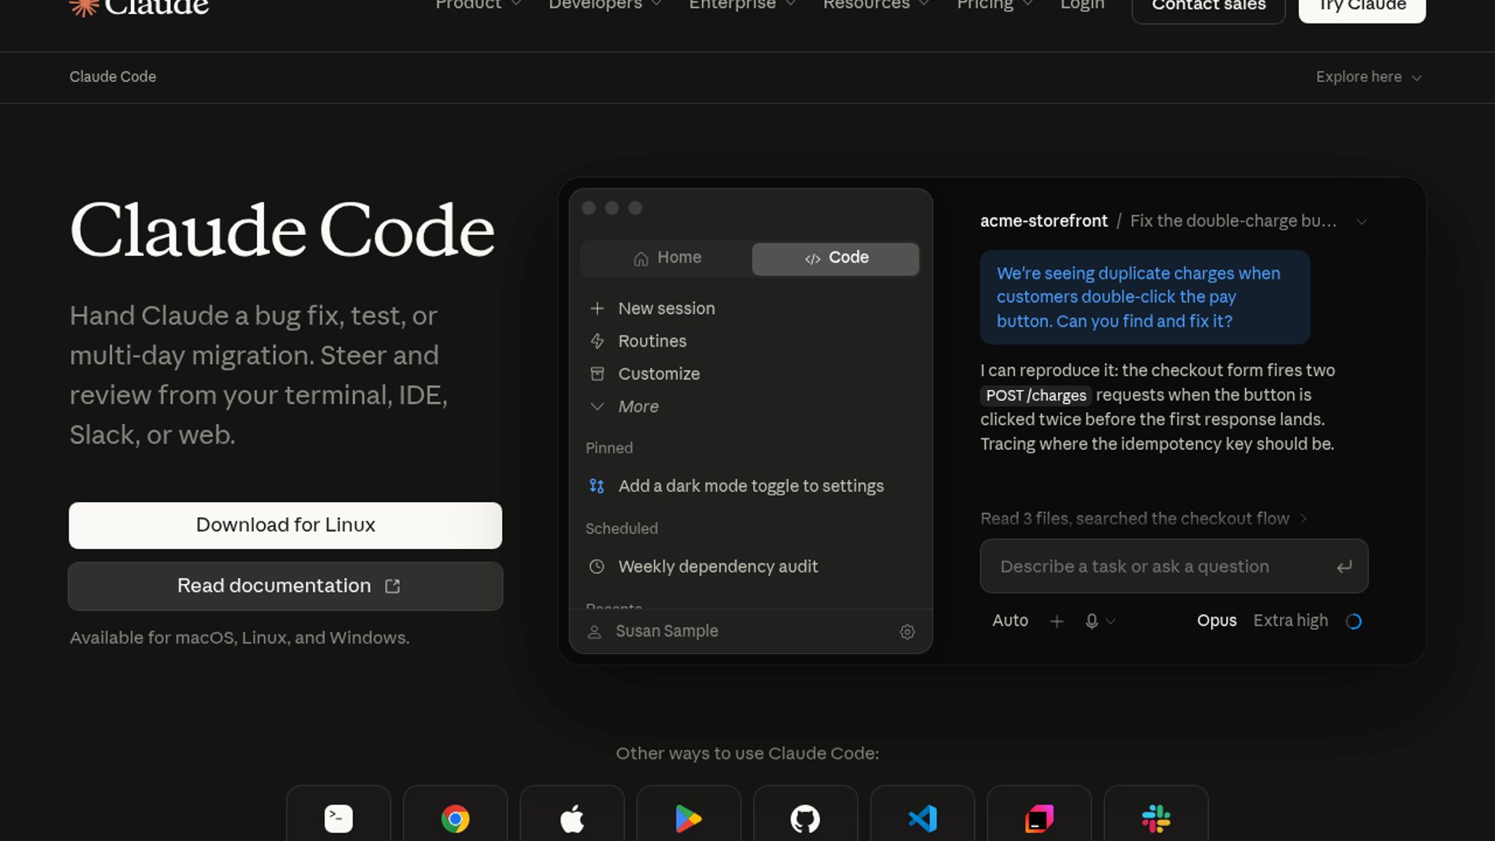Click the plus icon beside Auto
The width and height of the screenshot is (1495, 841).
coord(1057,621)
